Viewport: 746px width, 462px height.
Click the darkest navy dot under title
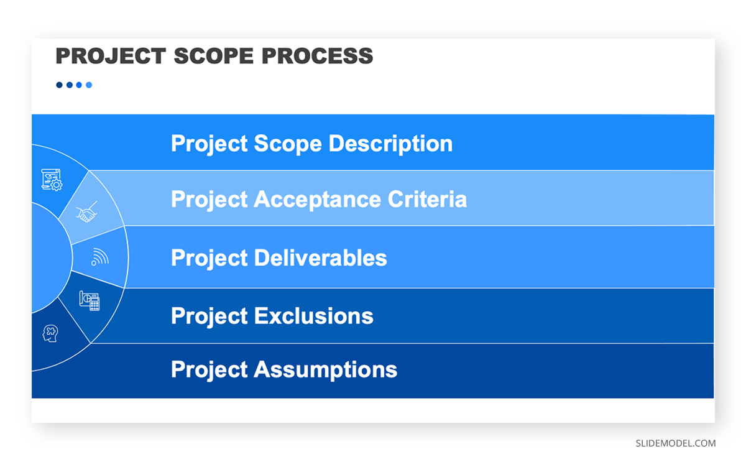[59, 85]
